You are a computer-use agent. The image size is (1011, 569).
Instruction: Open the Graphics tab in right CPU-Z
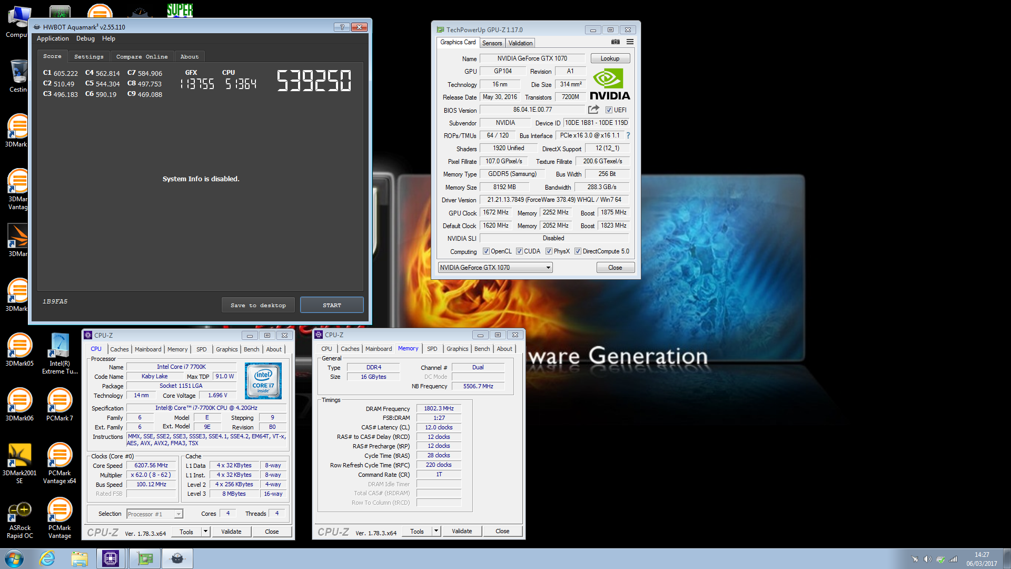(x=457, y=349)
